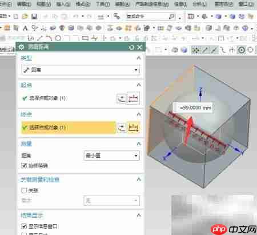Select the rectangle sketch tool
This screenshot has height=235, width=257.
[x=85, y=38]
